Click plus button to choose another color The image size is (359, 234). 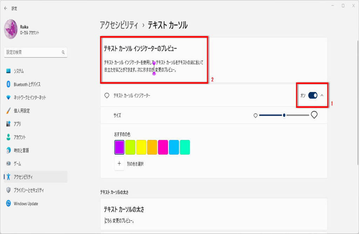click(119, 163)
